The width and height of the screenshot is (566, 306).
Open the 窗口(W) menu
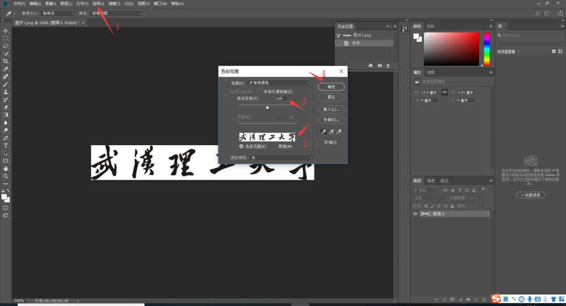click(160, 4)
